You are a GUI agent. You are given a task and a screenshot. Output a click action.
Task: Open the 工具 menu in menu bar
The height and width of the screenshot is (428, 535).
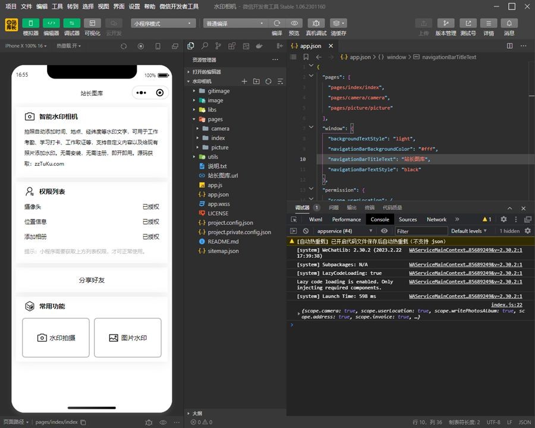[x=57, y=7]
